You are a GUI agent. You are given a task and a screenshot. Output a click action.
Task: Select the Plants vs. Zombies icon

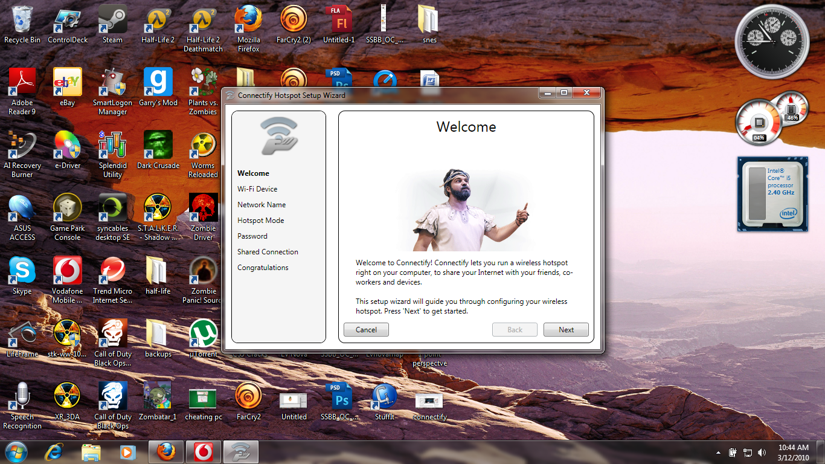tap(203, 92)
